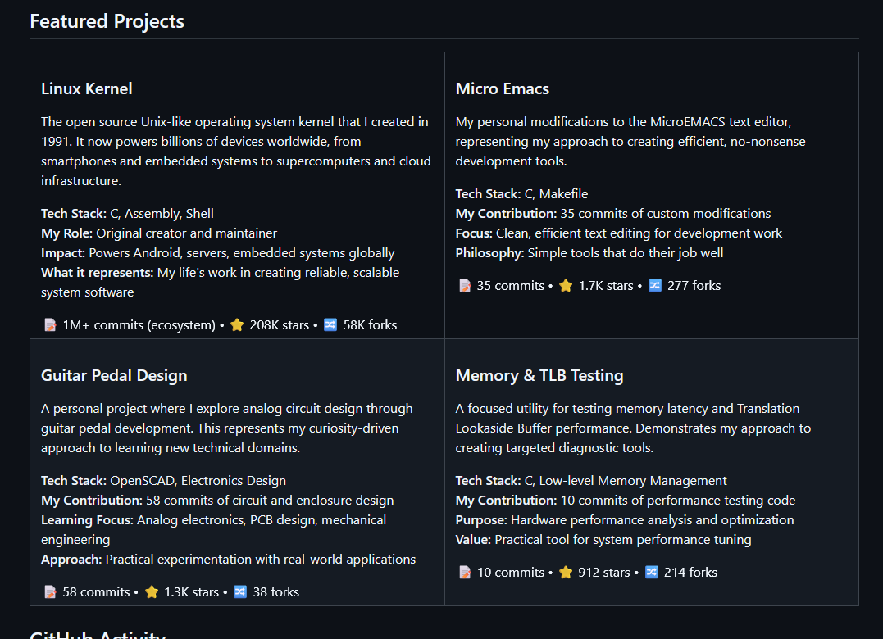Click the Linux Kernel project title

coord(87,88)
